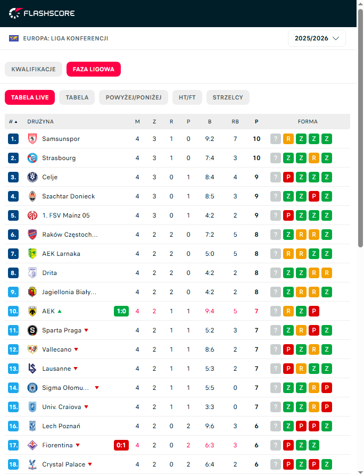Click the Fiorentina club crest

32,445
